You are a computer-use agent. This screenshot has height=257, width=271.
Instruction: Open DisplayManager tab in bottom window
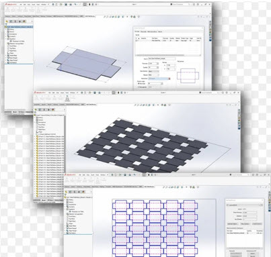83,192
